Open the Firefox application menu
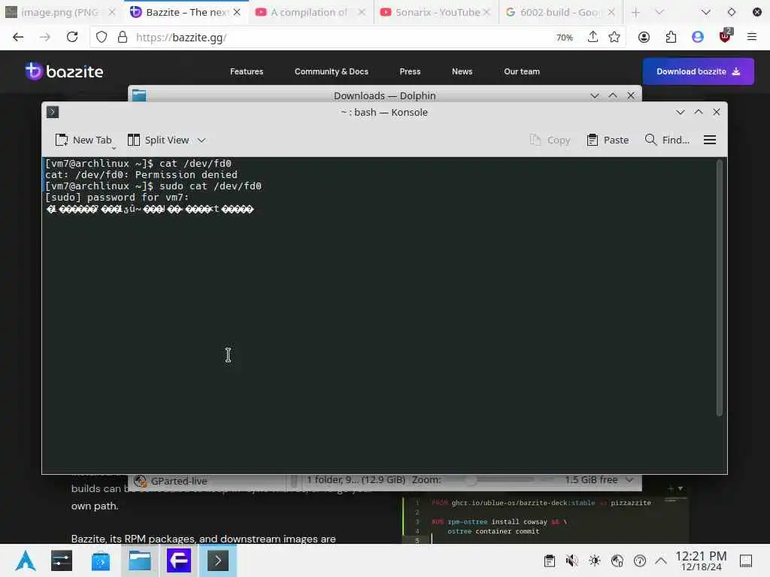This screenshot has height=577, width=770. coord(752,38)
